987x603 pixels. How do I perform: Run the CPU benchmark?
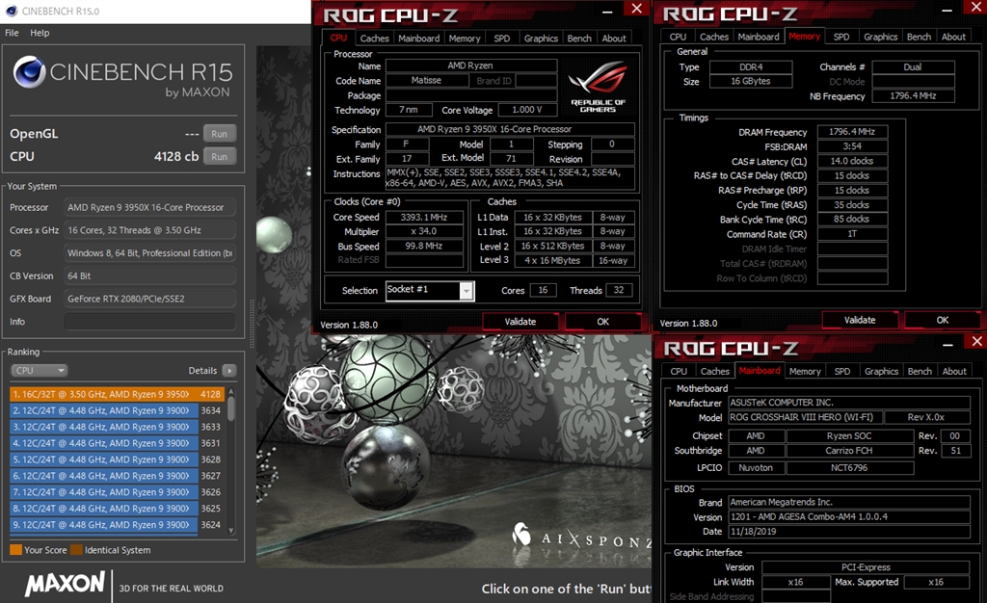pos(219,156)
